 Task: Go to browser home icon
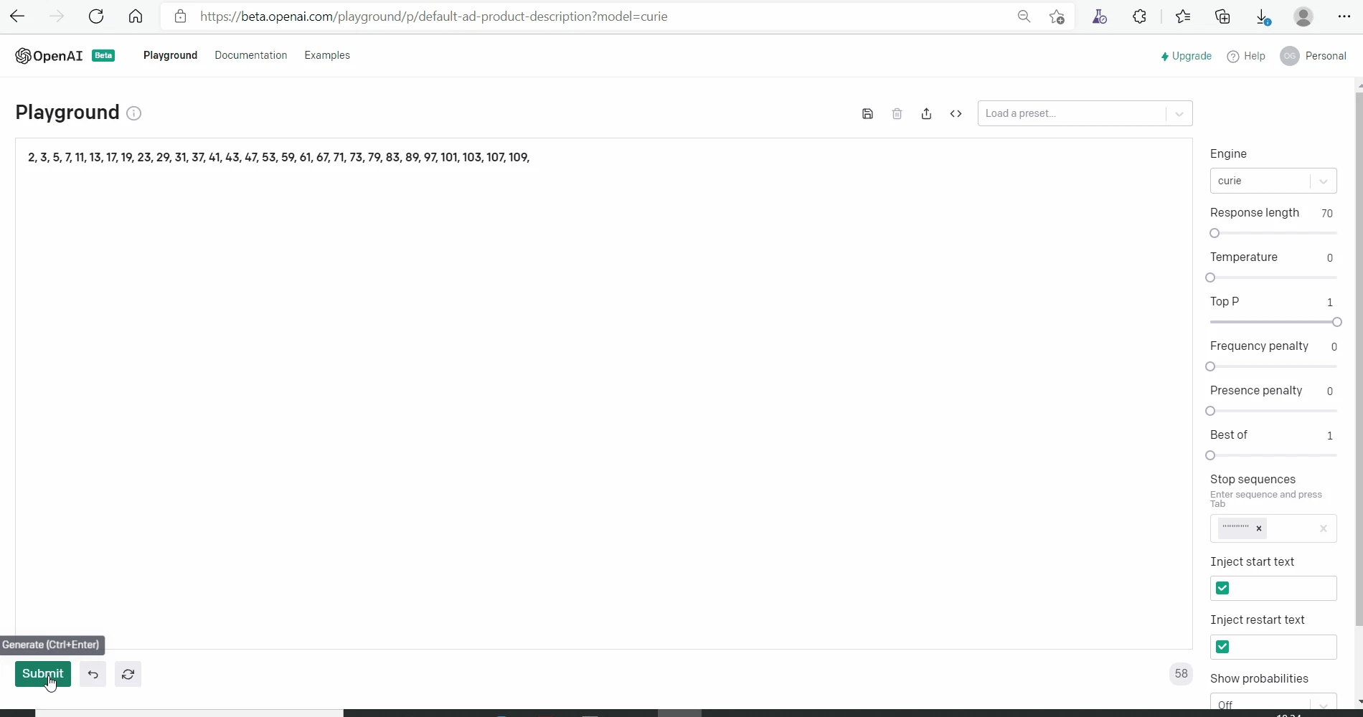coord(136,16)
